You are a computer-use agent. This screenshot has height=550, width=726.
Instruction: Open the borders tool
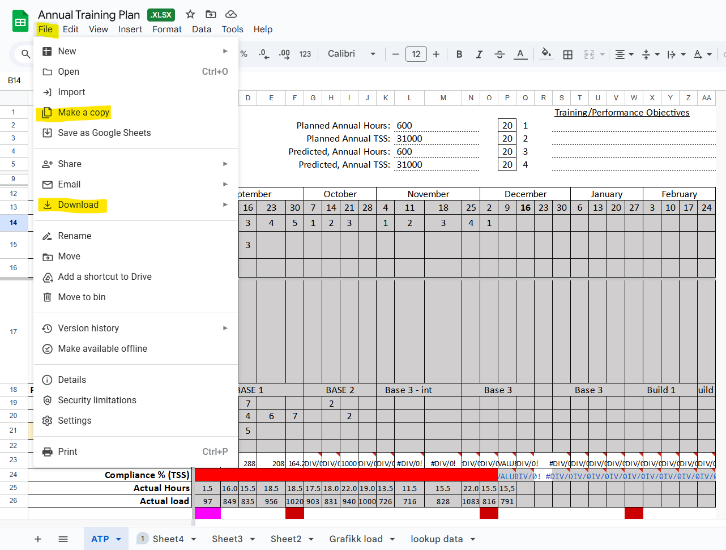[567, 54]
